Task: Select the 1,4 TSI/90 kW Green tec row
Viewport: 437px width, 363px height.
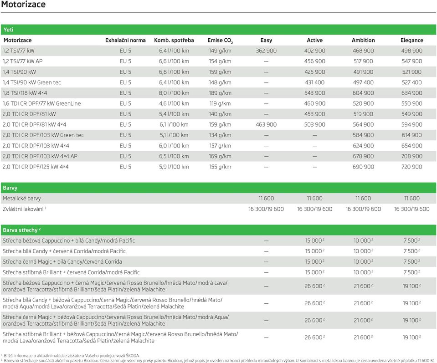Action: [219, 82]
